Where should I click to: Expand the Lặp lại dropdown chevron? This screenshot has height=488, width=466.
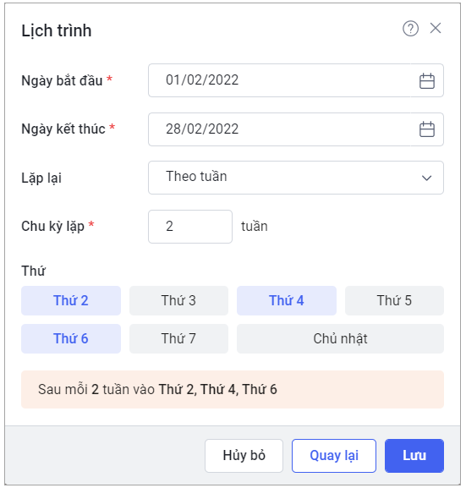coord(426,178)
